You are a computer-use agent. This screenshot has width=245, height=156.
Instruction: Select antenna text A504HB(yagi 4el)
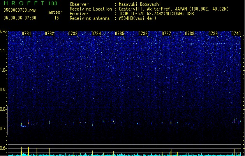tap(137, 18)
